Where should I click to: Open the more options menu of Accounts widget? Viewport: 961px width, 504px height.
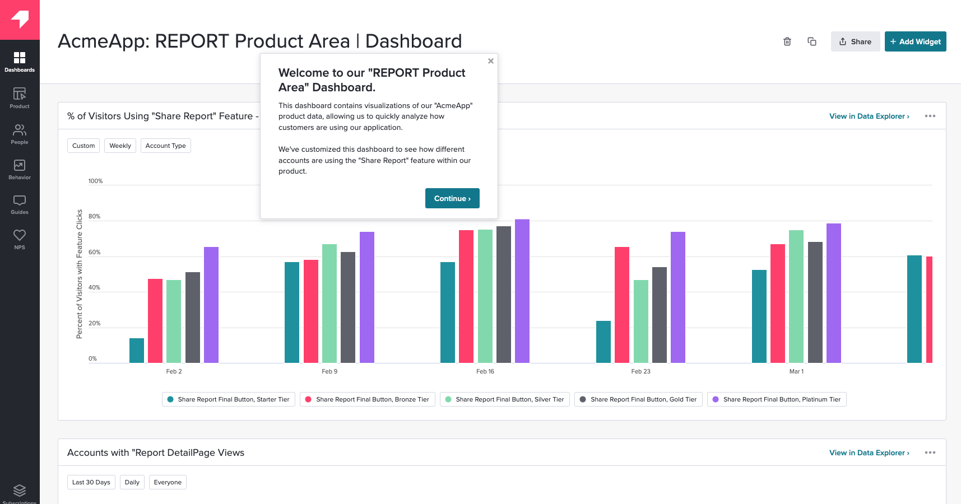[930, 452]
